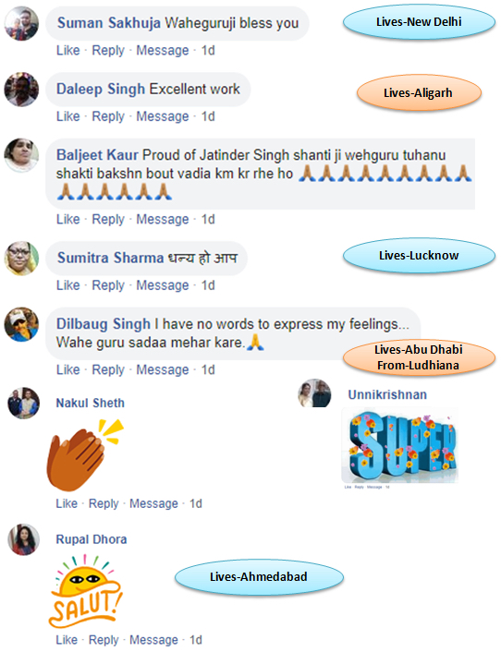Click the Unnikrishnan name link
501x652 pixels.
(387, 394)
